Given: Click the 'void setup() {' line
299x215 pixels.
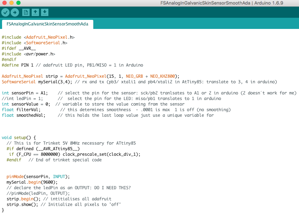Looking at the screenshot, I should (x=19, y=138).
